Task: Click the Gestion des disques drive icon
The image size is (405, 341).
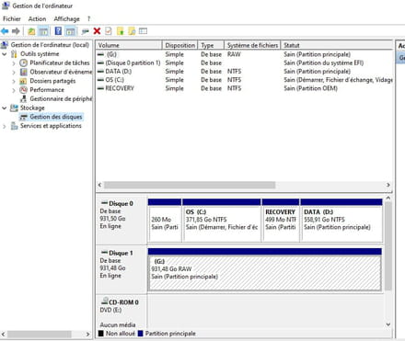Action: pos(24,117)
